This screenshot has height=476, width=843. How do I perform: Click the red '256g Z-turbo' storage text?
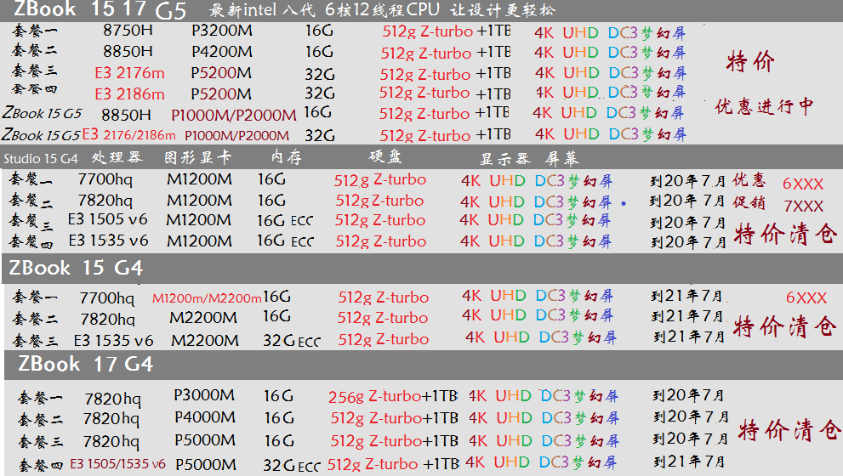click(375, 396)
